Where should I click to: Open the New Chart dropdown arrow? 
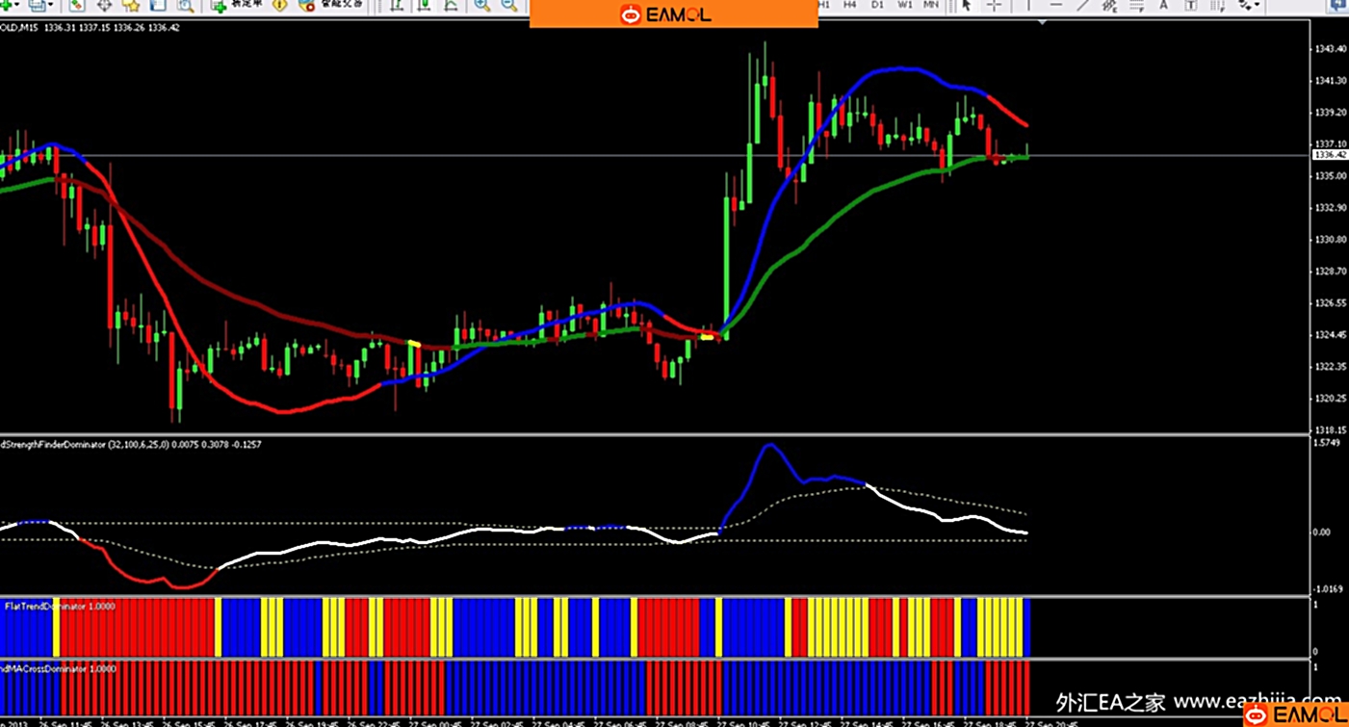pos(18,5)
